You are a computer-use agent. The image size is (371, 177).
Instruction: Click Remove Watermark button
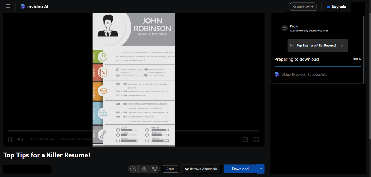(201, 169)
